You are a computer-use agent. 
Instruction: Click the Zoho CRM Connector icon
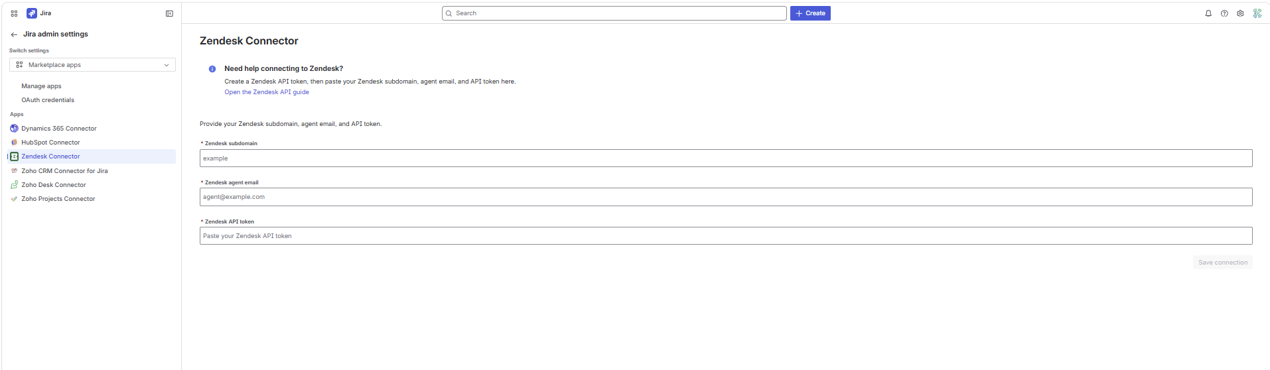pyautogui.click(x=14, y=171)
